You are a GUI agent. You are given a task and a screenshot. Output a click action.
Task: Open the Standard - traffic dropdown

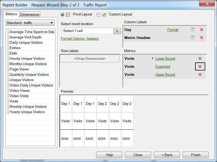tap(30, 23)
